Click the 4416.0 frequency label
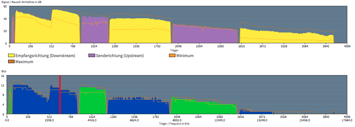Image resolution: width=355 pixels, height=127 pixels. 92,121
